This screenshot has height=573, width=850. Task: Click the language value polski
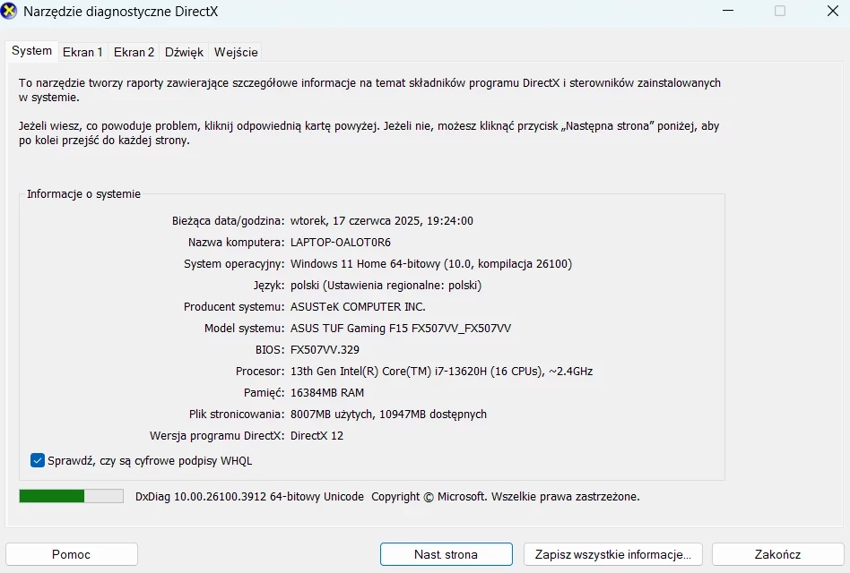pos(386,285)
